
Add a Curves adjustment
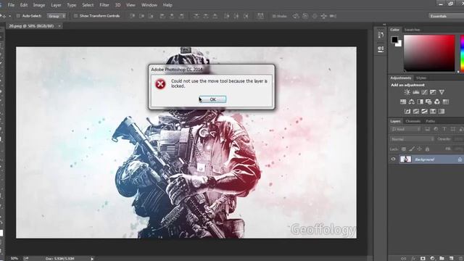point(424,92)
